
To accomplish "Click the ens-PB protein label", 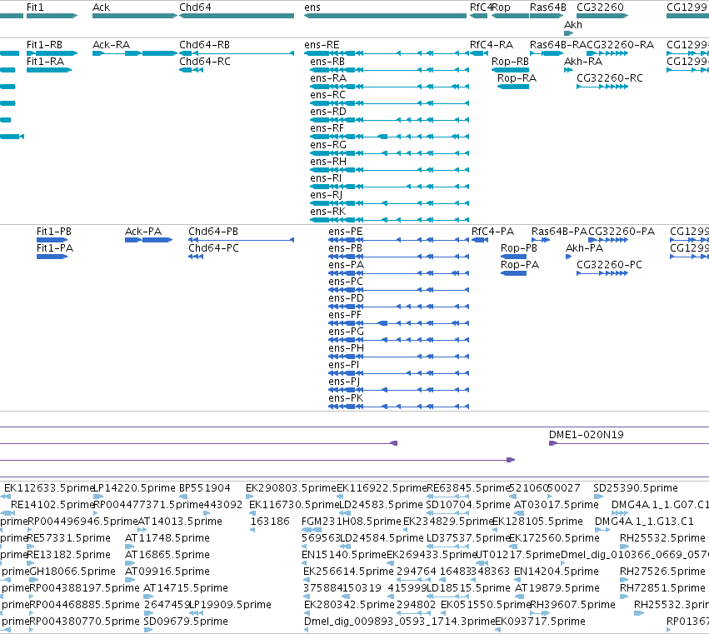I will (x=346, y=248).
